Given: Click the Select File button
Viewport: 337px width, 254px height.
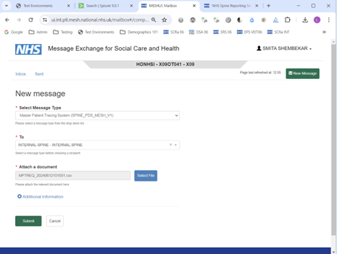Looking at the screenshot, I should point(146,176).
